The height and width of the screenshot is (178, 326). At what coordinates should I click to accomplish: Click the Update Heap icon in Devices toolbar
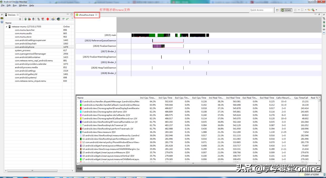pyautogui.click(x=26, y=19)
